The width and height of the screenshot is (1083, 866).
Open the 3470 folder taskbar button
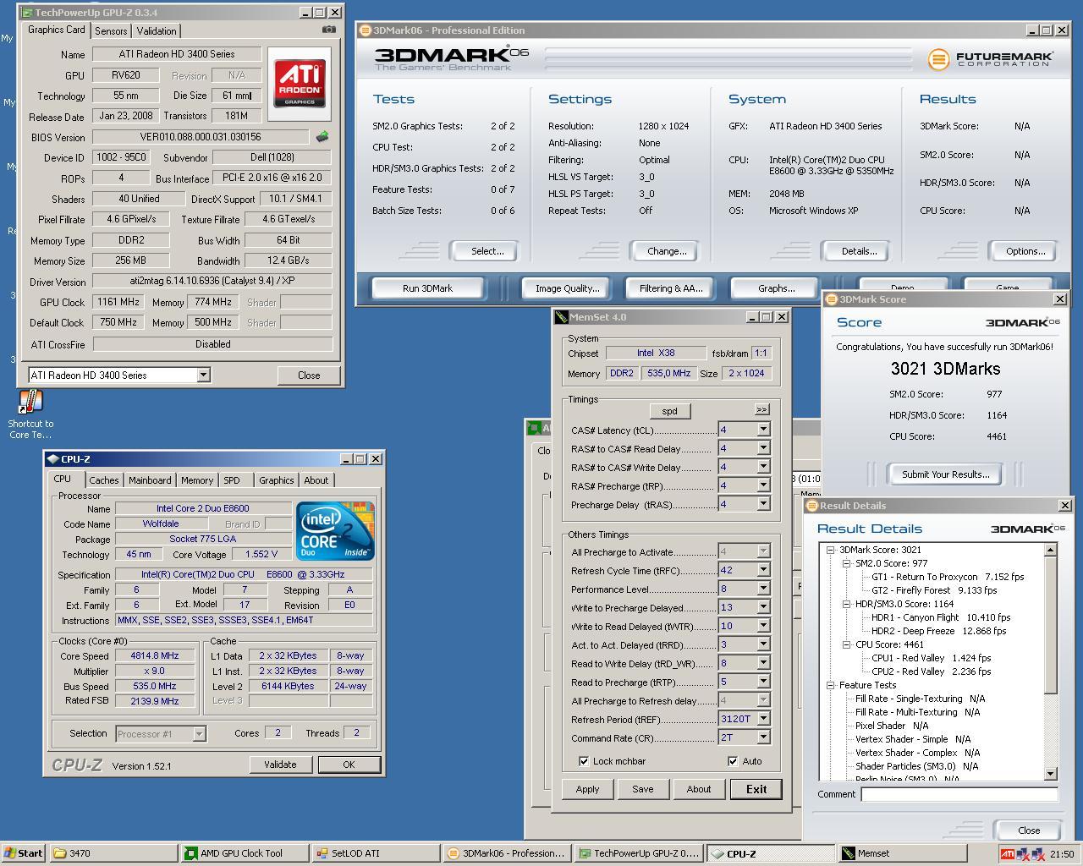point(114,853)
